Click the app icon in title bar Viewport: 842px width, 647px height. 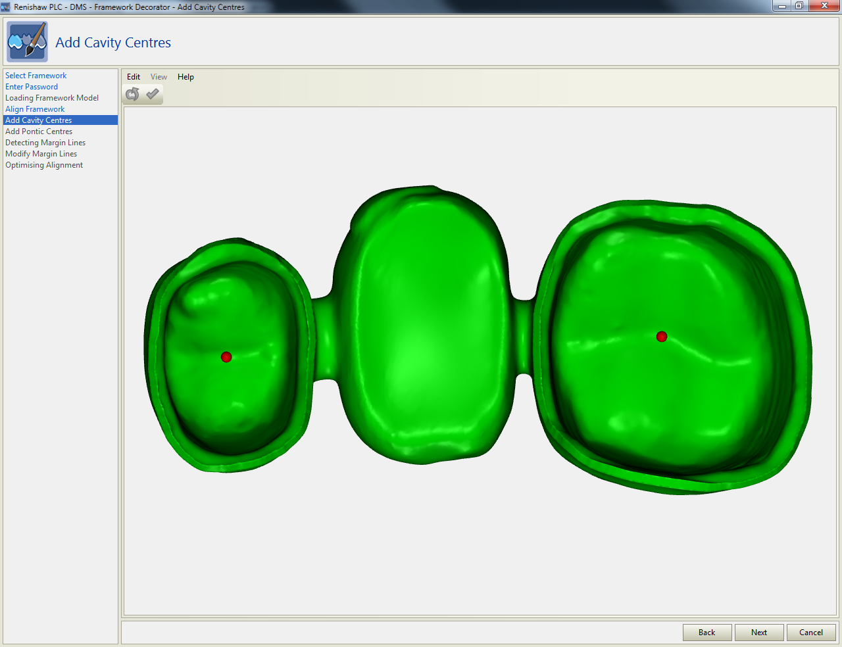click(x=6, y=7)
